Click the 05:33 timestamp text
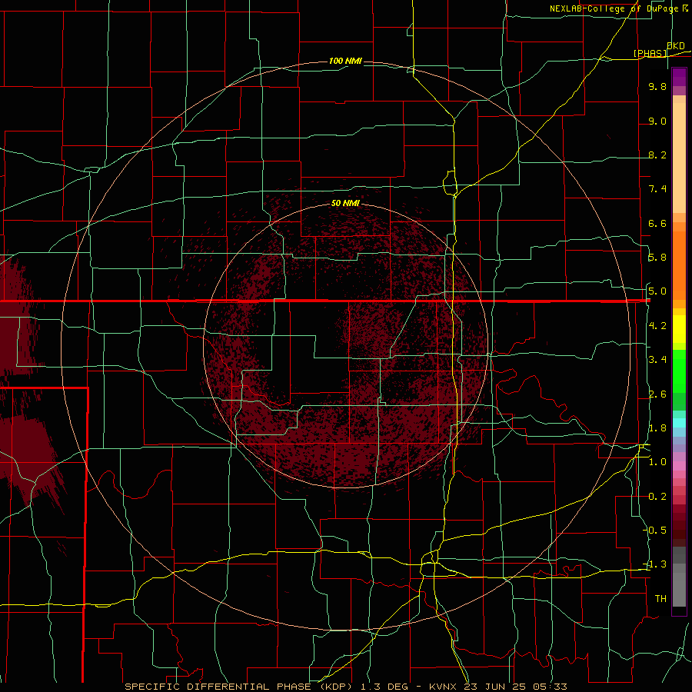The width and height of the screenshot is (692, 692). point(550,687)
